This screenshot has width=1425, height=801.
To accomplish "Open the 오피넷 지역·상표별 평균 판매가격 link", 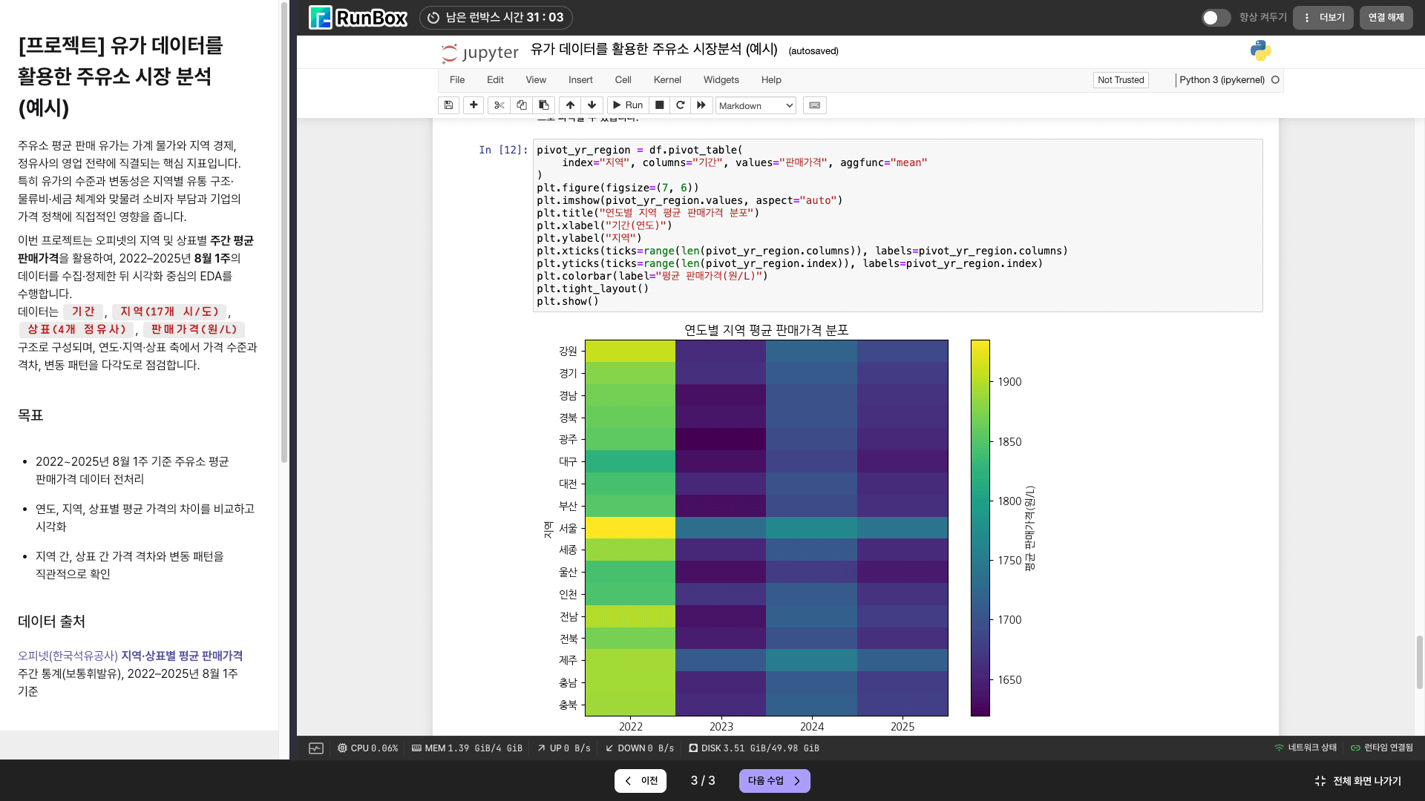I will pos(130,656).
